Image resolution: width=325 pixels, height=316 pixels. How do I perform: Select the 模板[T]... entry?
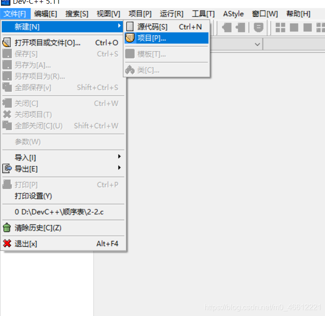coord(167,54)
